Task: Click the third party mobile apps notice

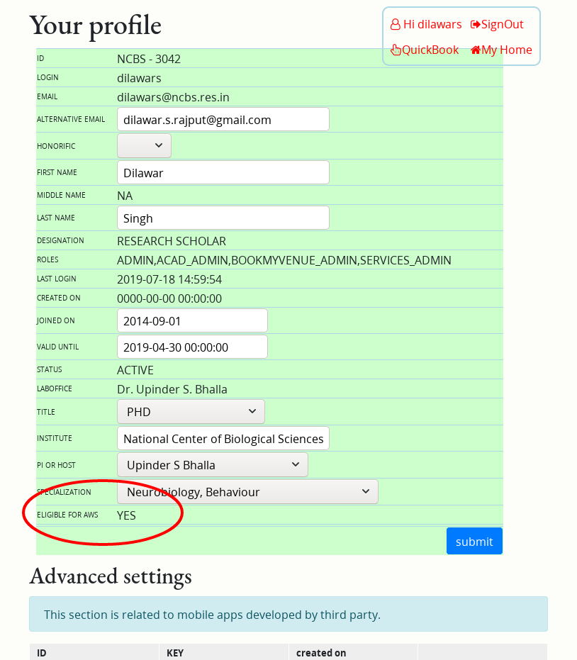Action: 288,614
